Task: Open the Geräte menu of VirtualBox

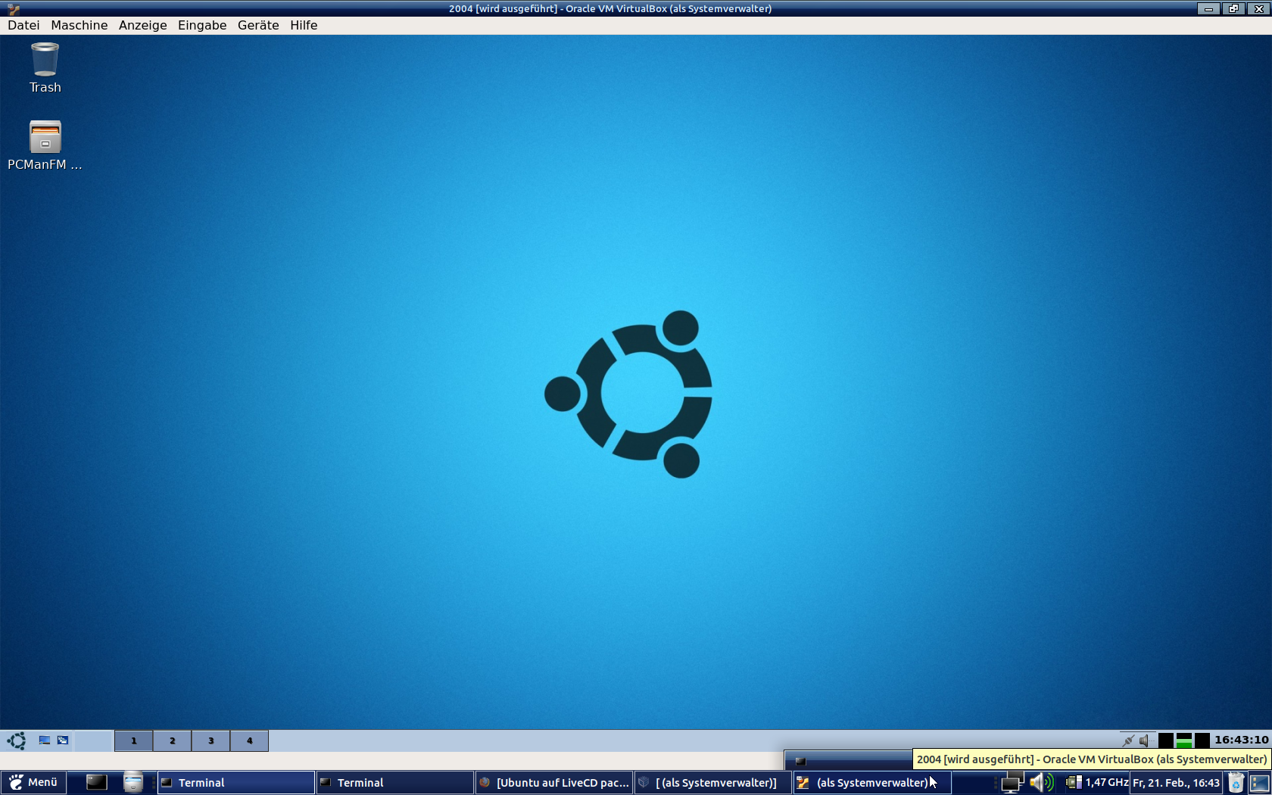Action: coord(257,25)
